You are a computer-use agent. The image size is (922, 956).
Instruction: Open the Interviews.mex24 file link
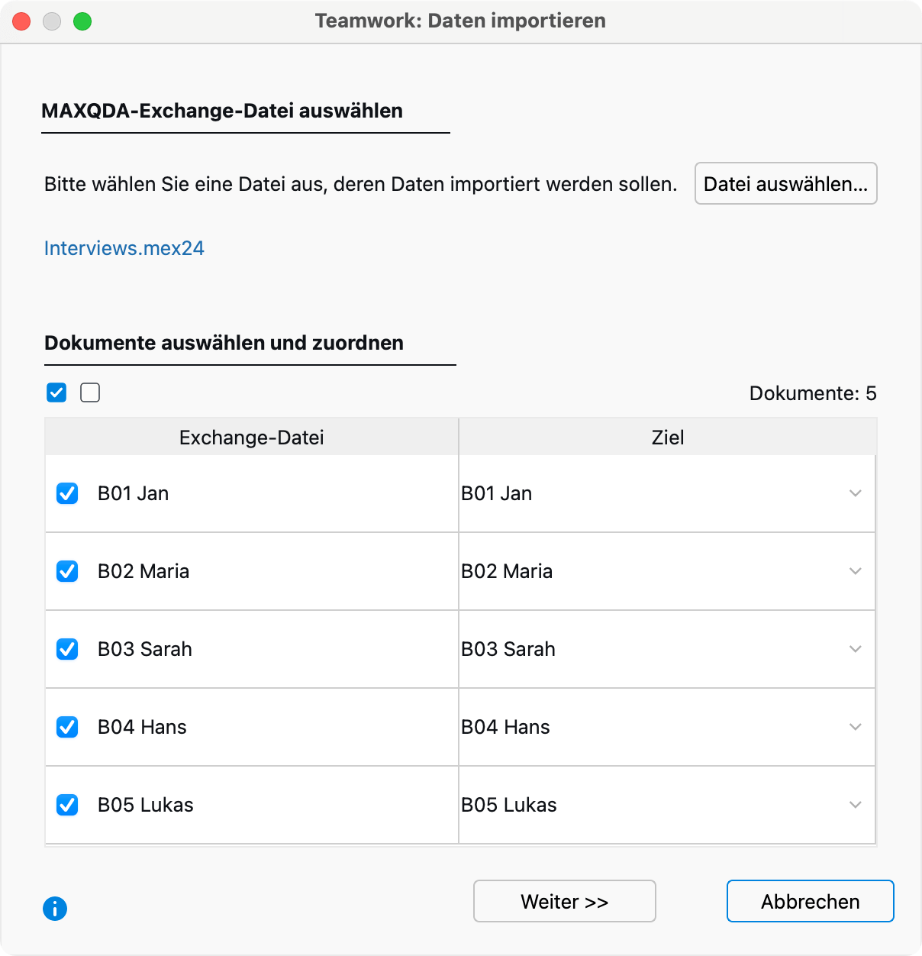pos(124,248)
